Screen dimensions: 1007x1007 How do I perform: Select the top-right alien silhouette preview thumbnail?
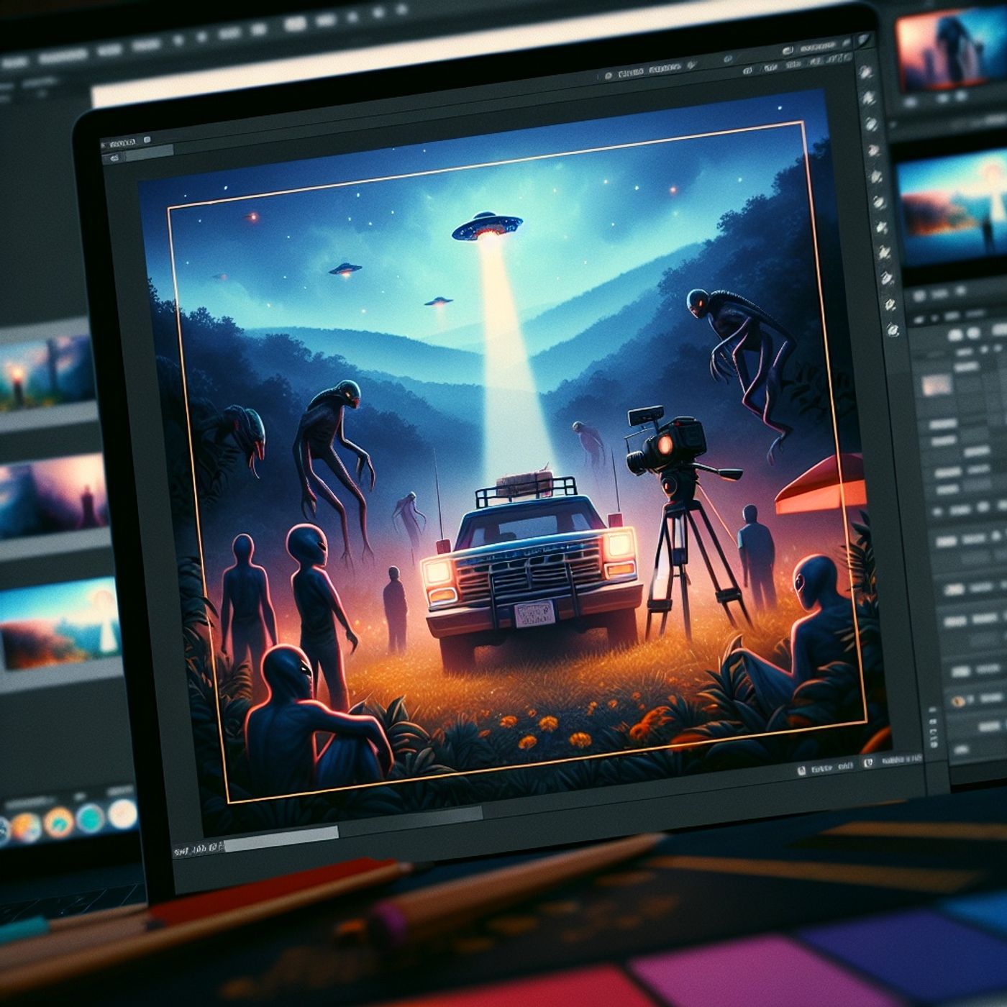(949, 54)
